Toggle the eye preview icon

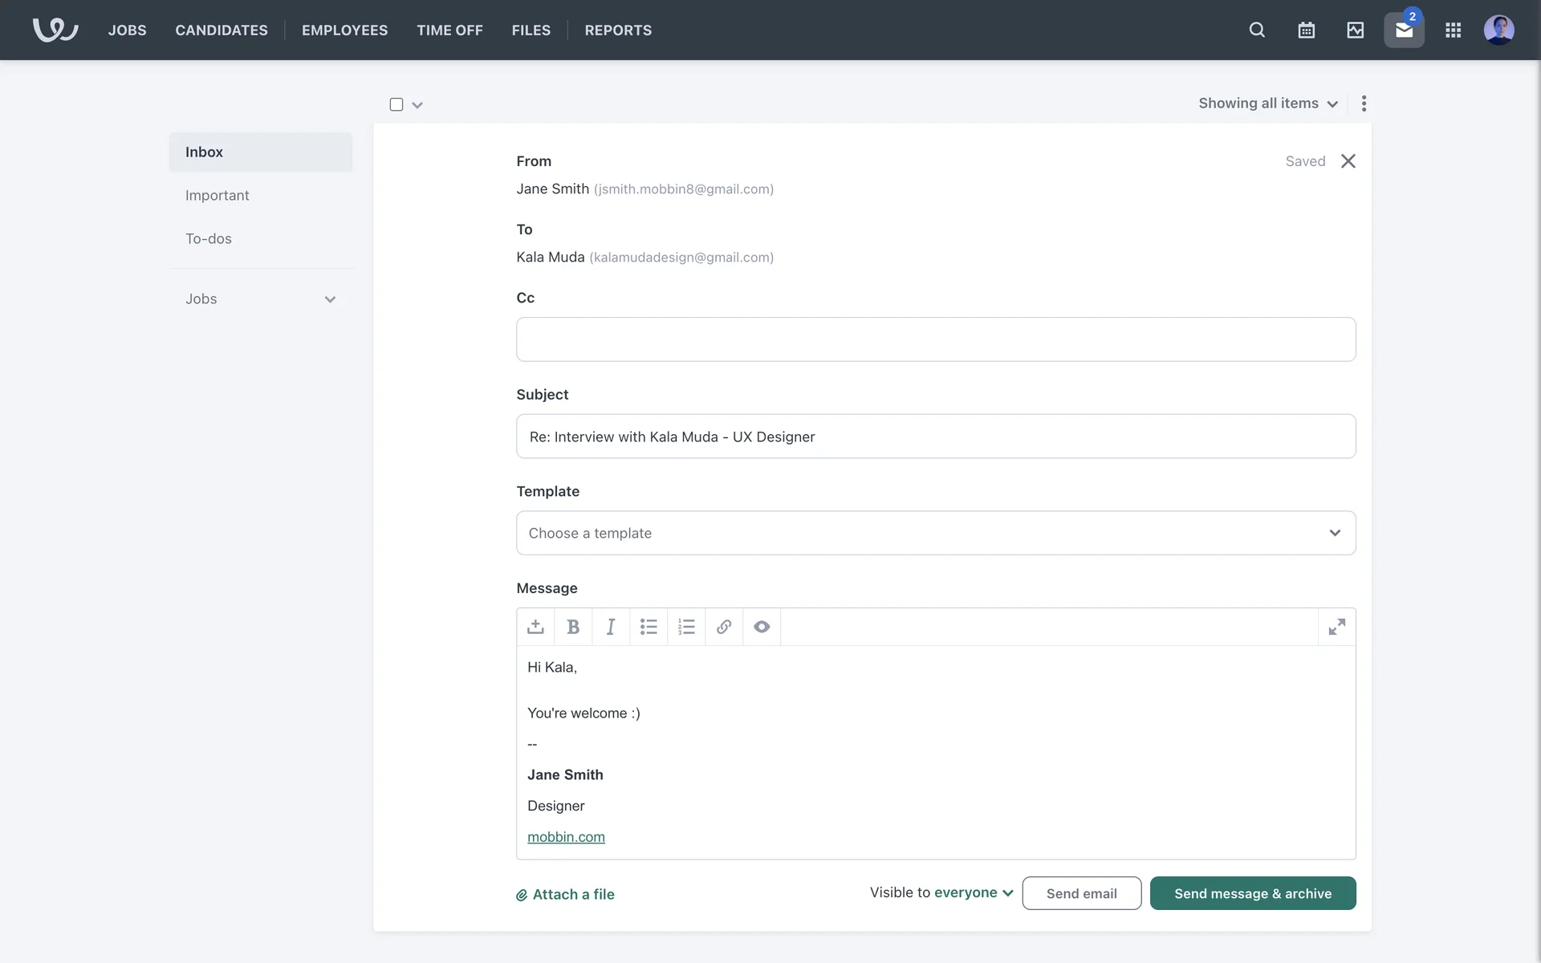point(762,627)
